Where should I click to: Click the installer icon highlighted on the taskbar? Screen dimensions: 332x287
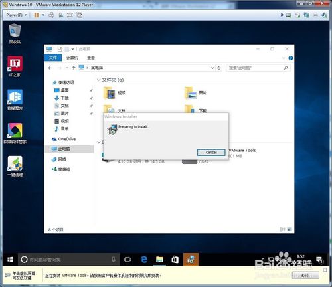click(x=191, y=259)
